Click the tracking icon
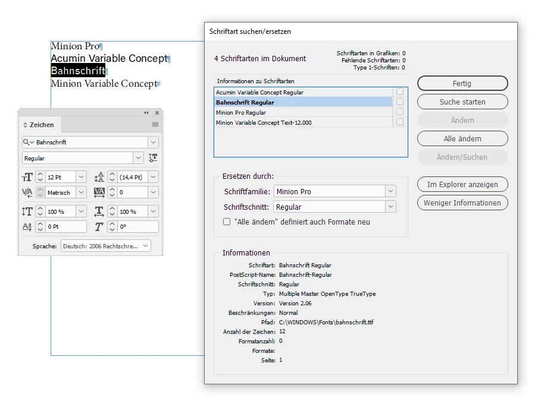The image size is (538, 417). 99,192
